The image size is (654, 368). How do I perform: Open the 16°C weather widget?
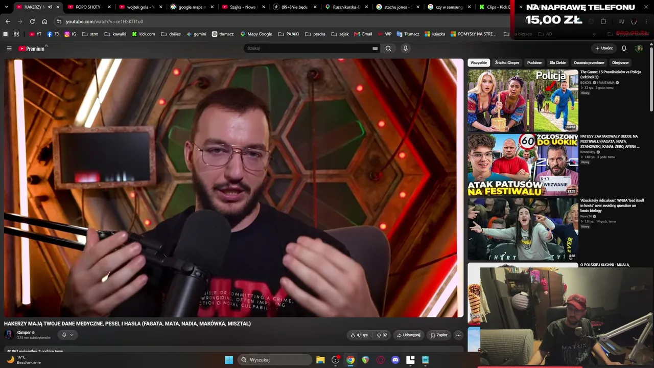click(23, 360)
